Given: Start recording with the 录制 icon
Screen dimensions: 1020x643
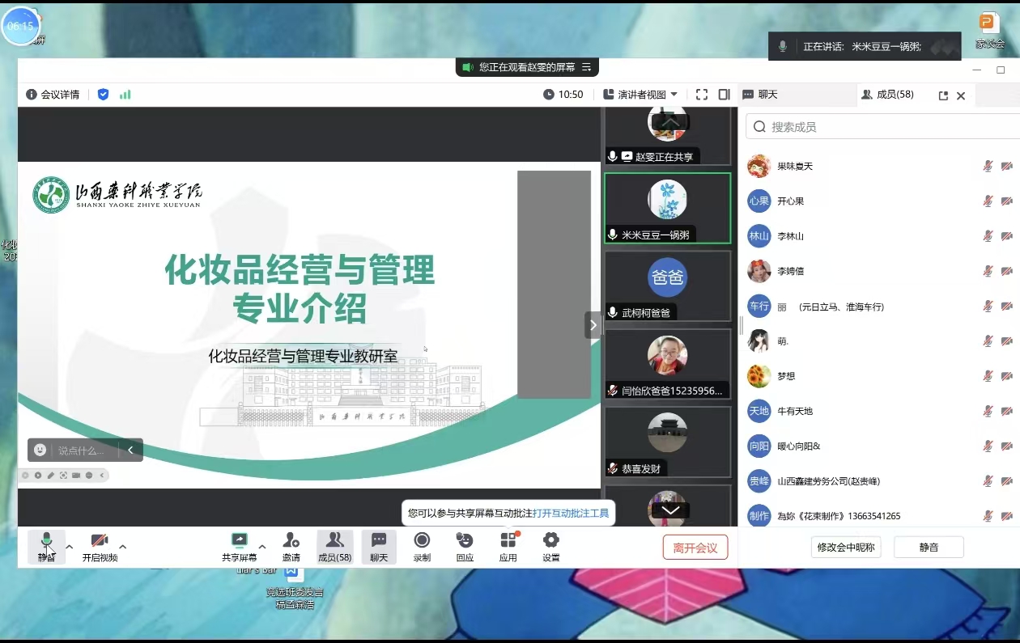Looking at the screenshot, I should pos(422,540).
